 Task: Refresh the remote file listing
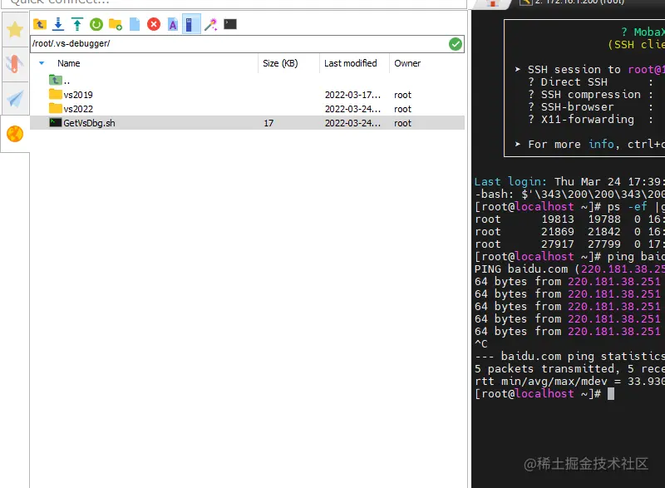pyautogui.click(x=96, y=24)
